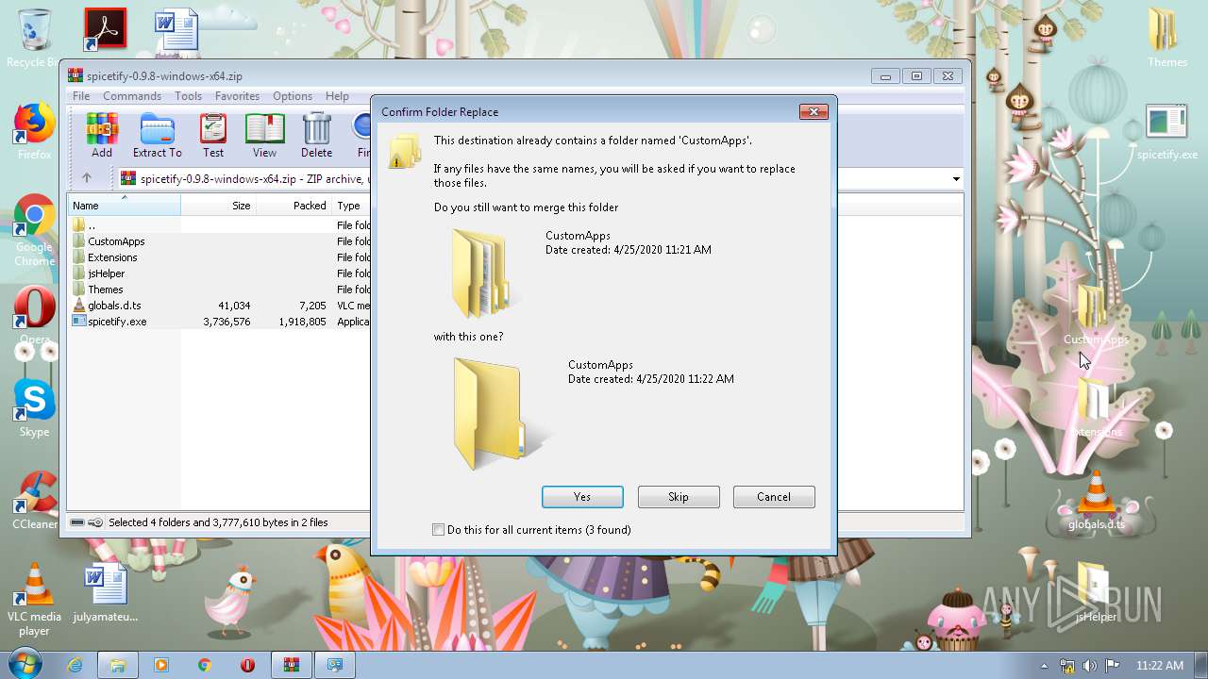The height and width of the screenshot is (679, 1208).
Task: Click the Extensions folder on desktop
Action: [1096, 408]
